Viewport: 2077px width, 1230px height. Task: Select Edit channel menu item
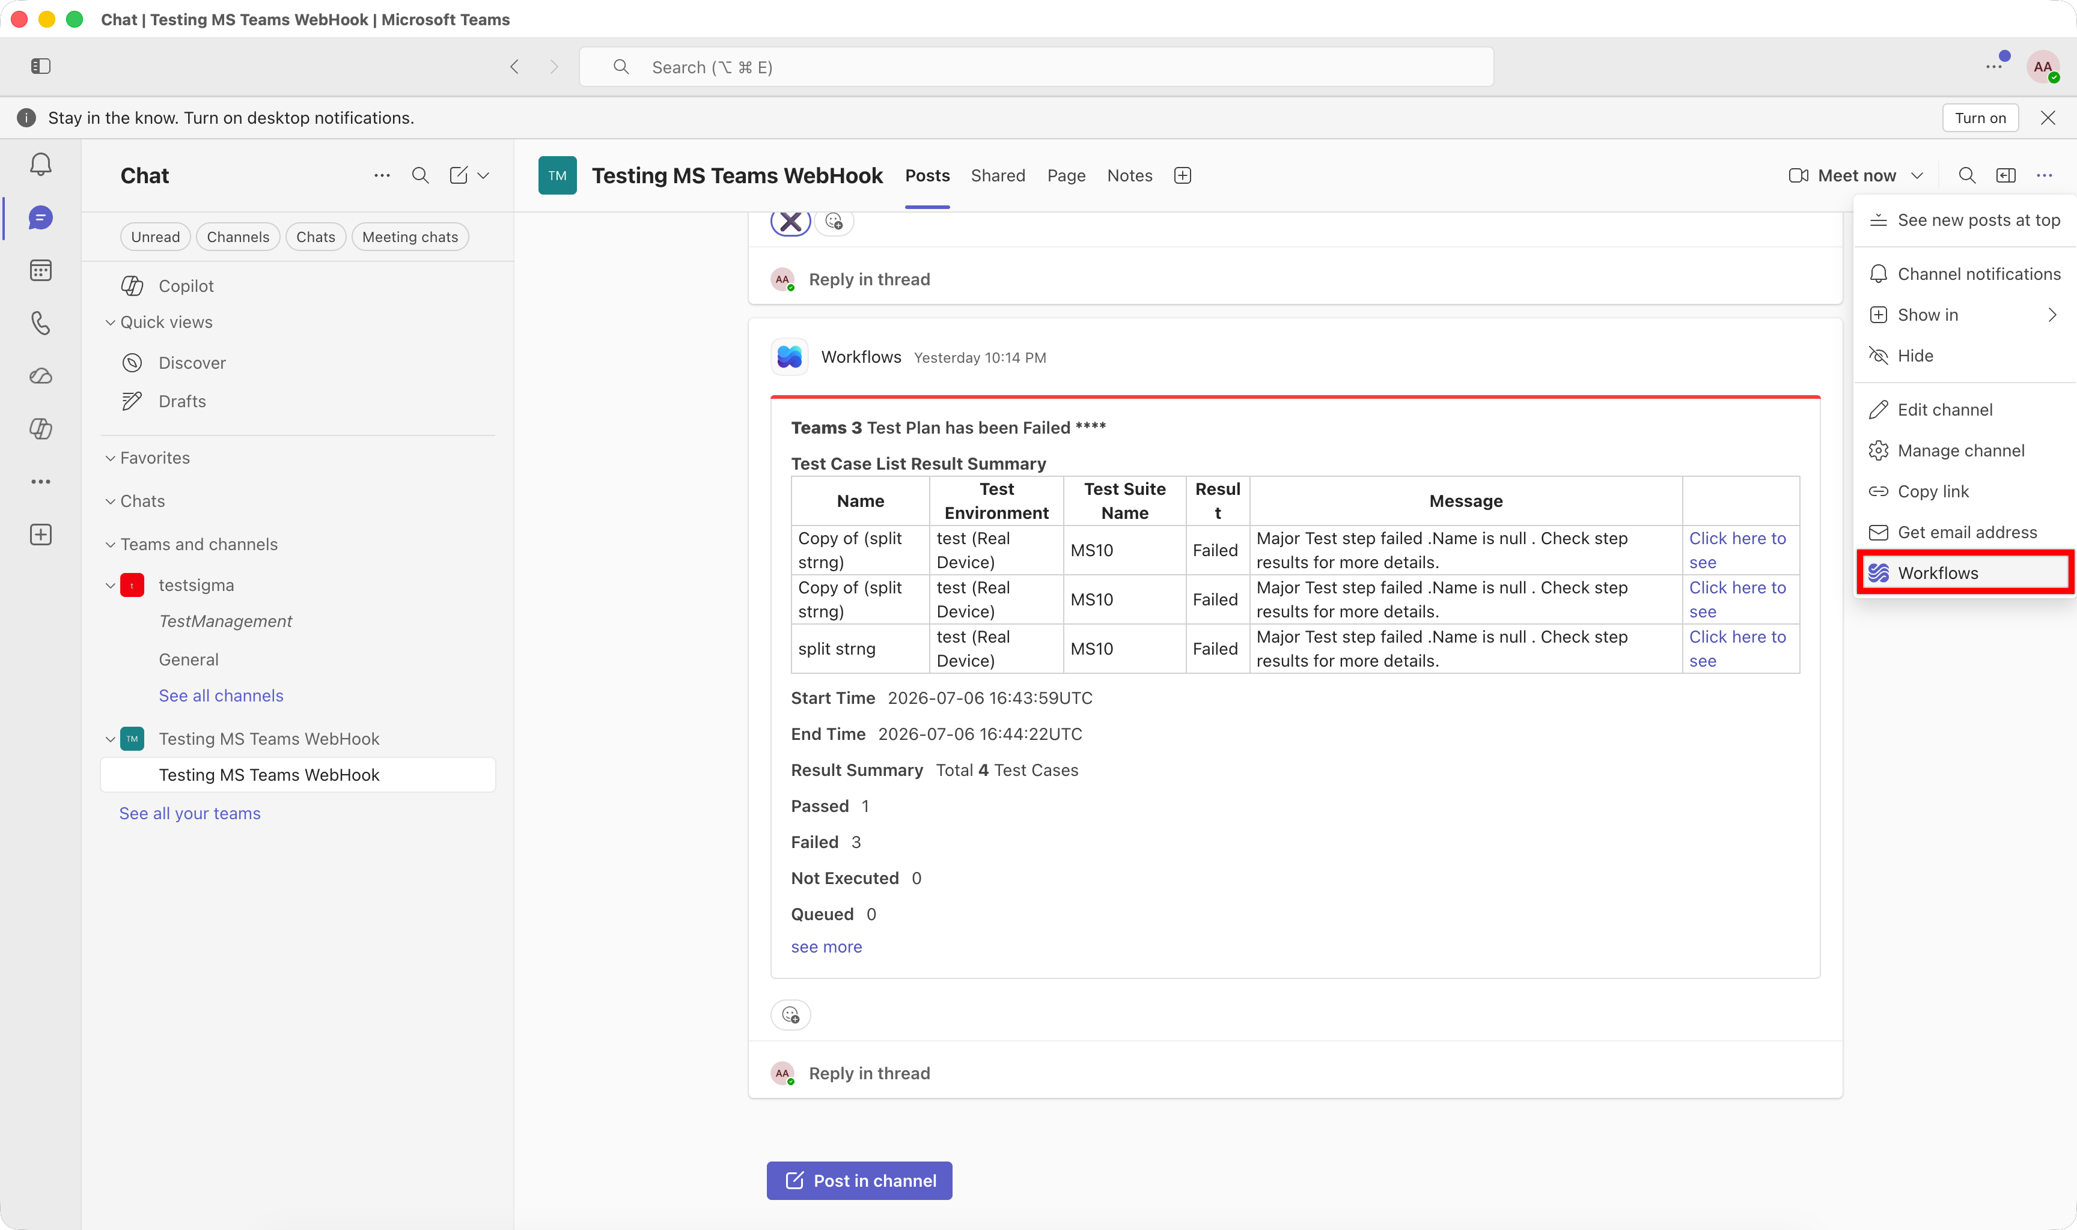(1963, 410)
